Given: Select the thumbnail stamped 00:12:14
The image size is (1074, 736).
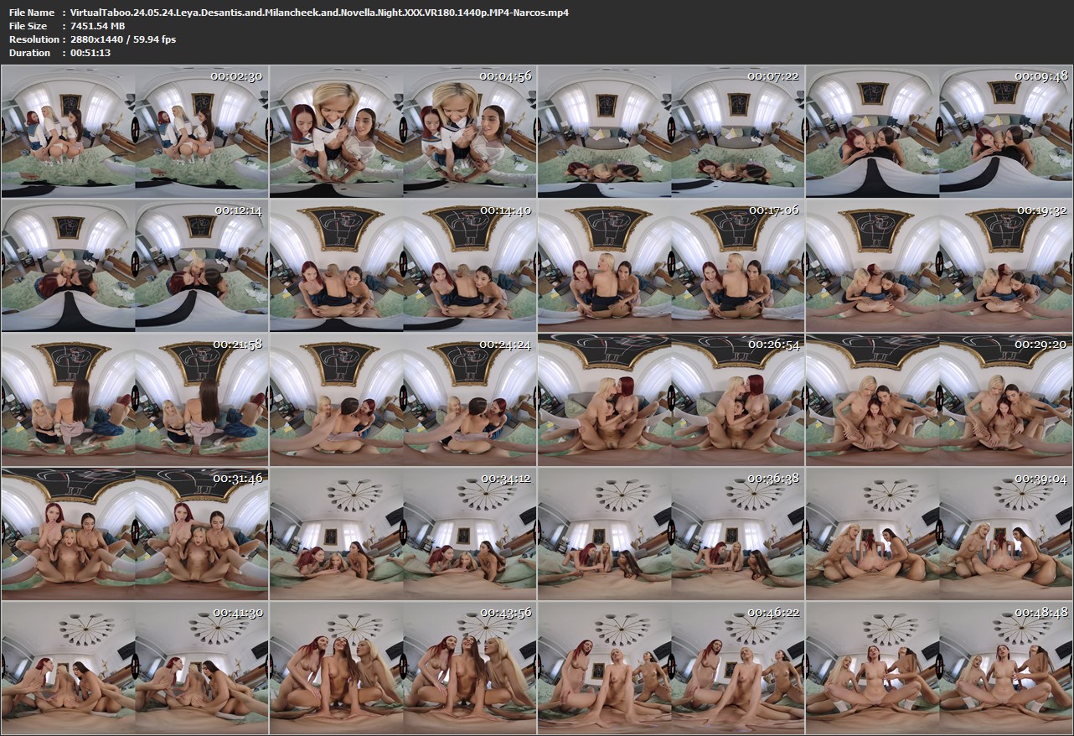Looking at the screenshot, I should pos(135,265).
